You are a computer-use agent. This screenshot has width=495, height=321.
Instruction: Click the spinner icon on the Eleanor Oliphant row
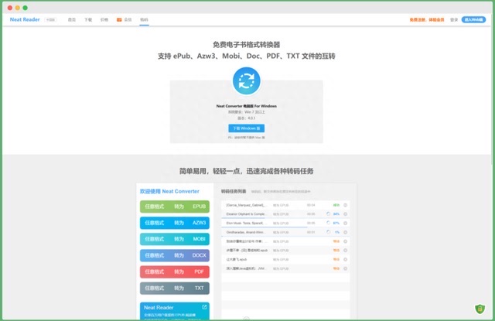[x=328, y=213]
